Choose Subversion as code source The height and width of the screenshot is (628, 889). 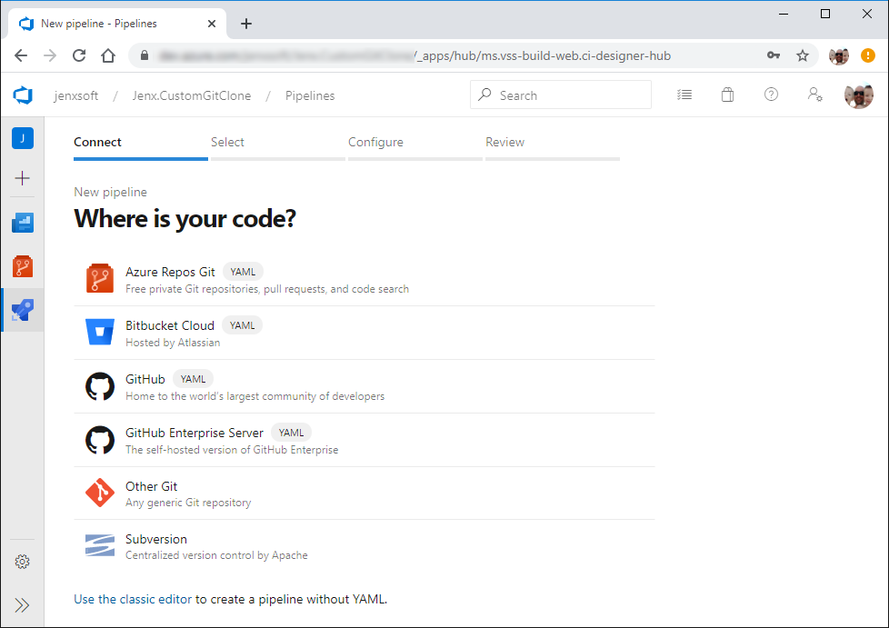click(x=364, y=546)
